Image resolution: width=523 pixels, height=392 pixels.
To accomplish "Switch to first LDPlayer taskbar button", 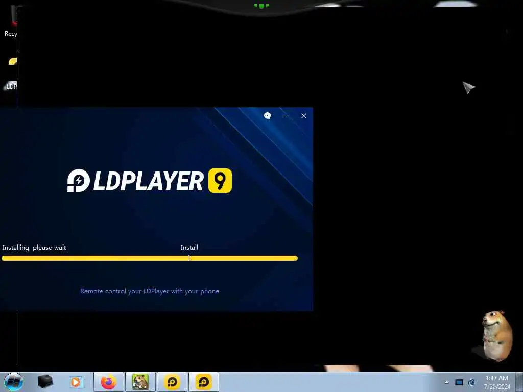I will click(x=172, y=382).
